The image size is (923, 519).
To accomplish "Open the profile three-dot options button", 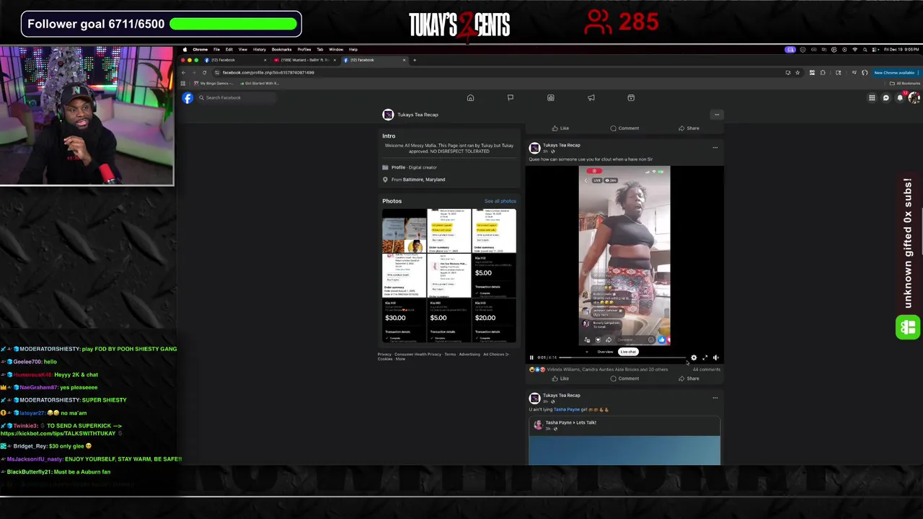I will point(717,115).
